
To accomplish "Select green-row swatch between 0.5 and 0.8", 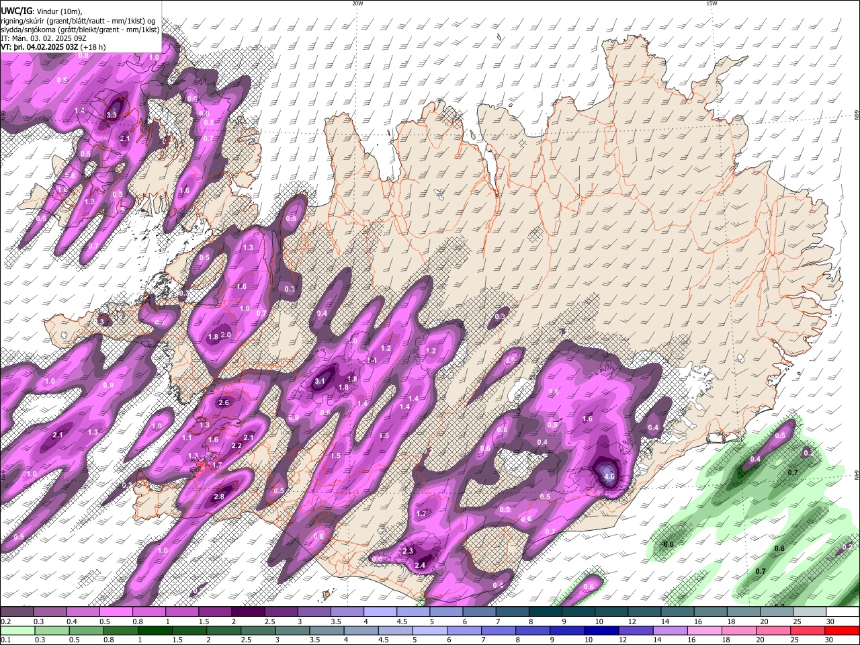I will pos(85,630).
